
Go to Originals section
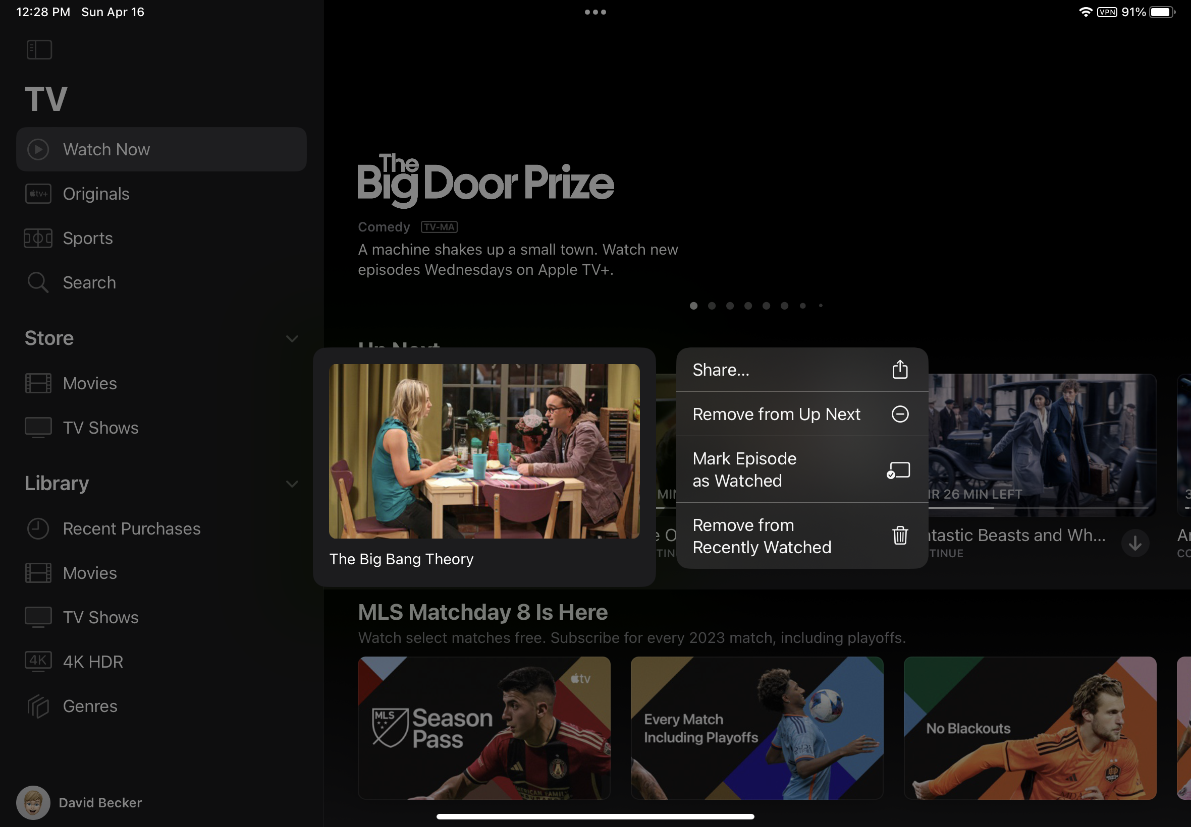tap(161, 194)
